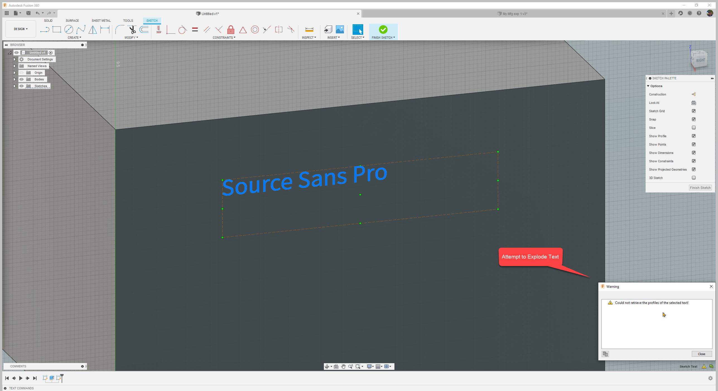Image resolution: width=718 pixels, height=391 pixels.
Task: Open the DESIGN workspace dropdown
Action: pyautogui.click(x=21, y=29)
